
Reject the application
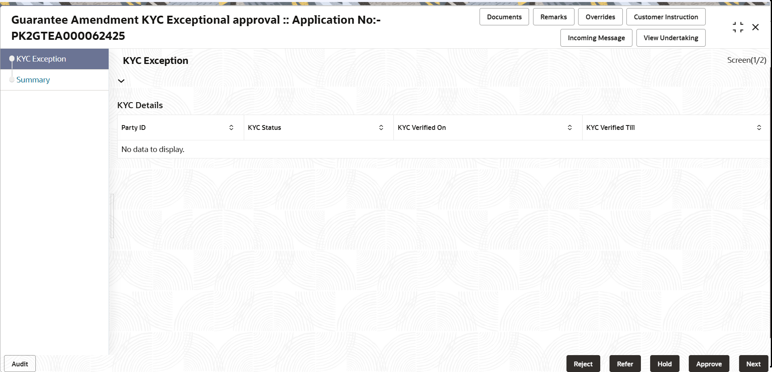583,363
